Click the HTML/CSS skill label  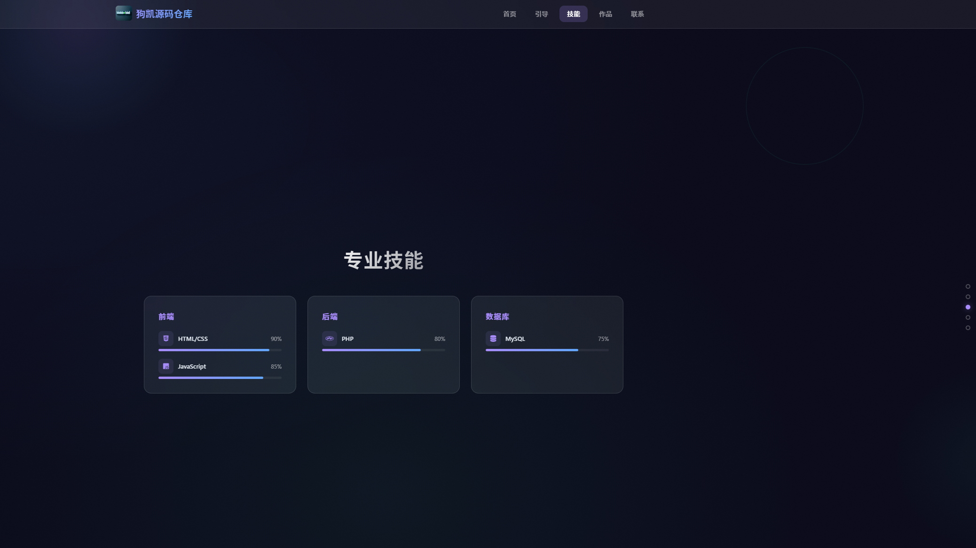[193, 339]
